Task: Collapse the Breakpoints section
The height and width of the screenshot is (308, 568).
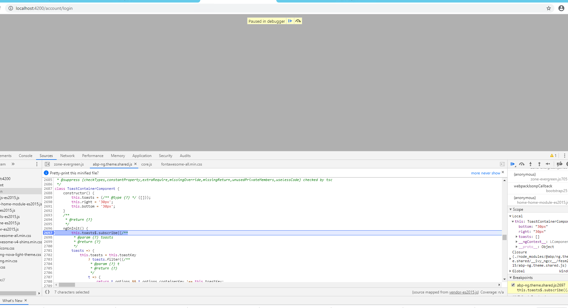Action: [511, 277]
